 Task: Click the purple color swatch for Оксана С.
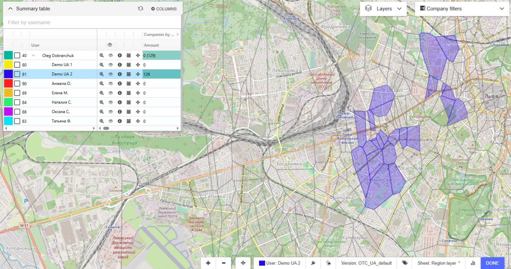pos(8,112)
